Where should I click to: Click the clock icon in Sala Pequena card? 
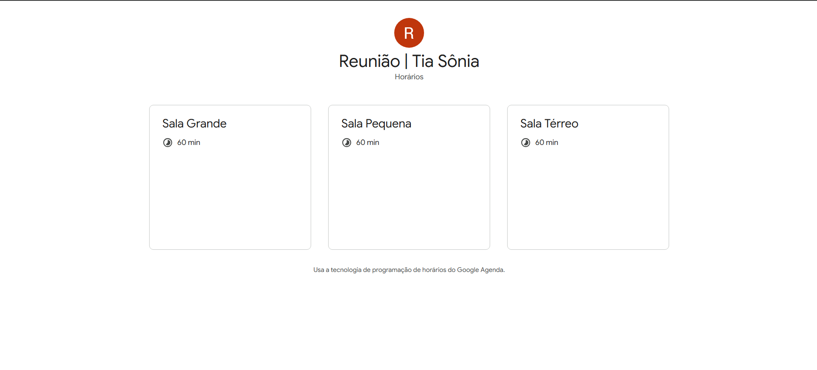347,142
